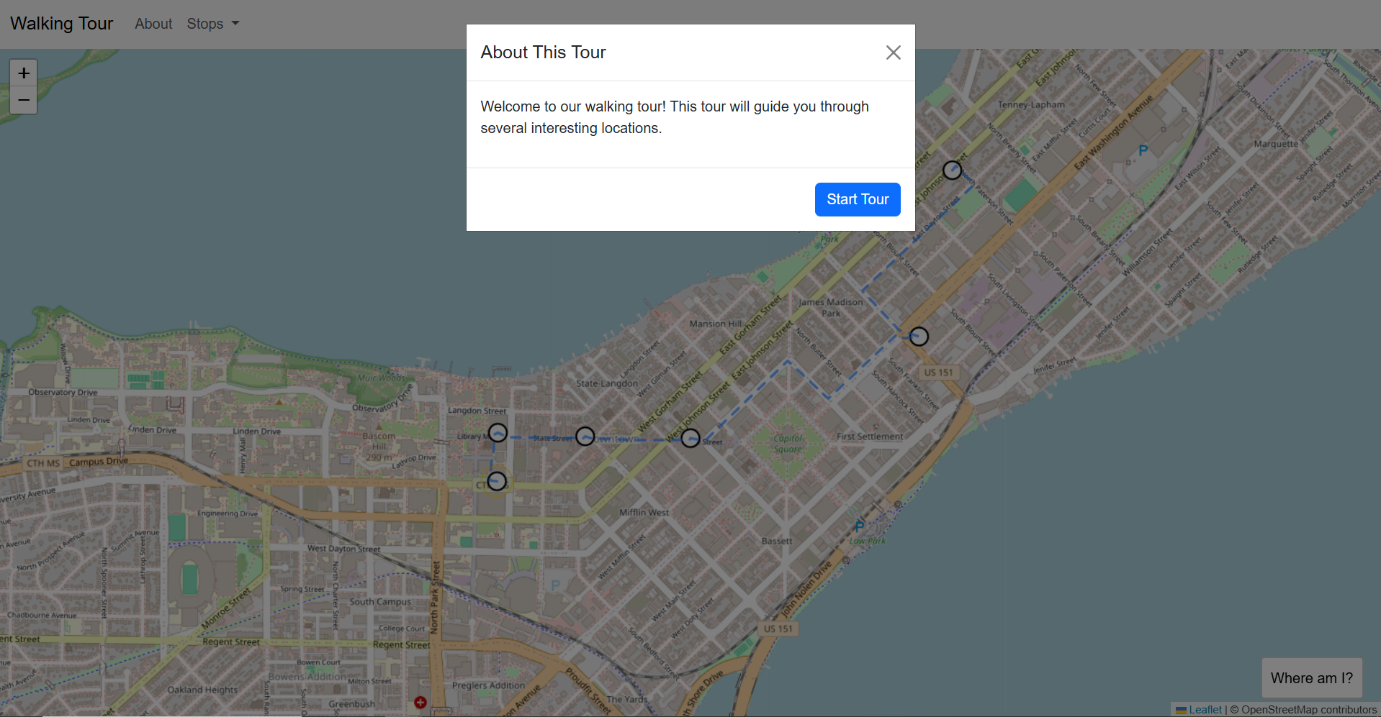Click the Walking Tour brand title

click(x=62, y=24)
